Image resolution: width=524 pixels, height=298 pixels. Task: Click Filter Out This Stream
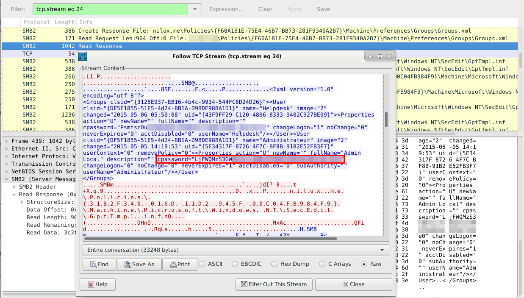pos(274,284)
